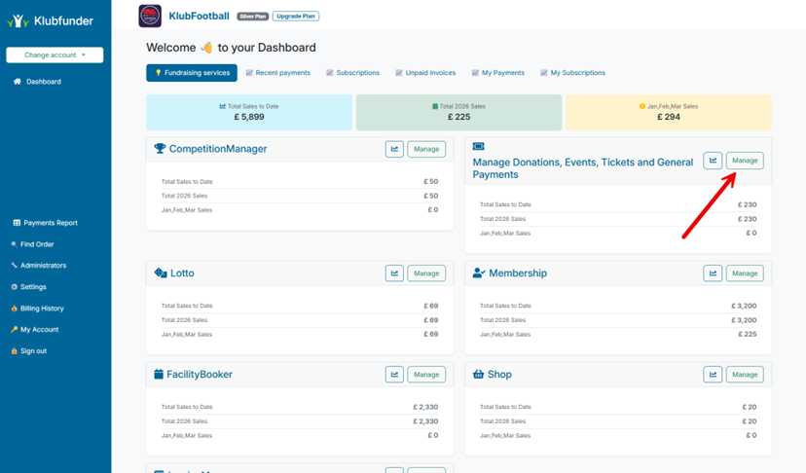The height and width of the screenshot is (473, 806).
Task: Click the KlubFootball club logo thumbnail
Action: [x=150, y=16]
